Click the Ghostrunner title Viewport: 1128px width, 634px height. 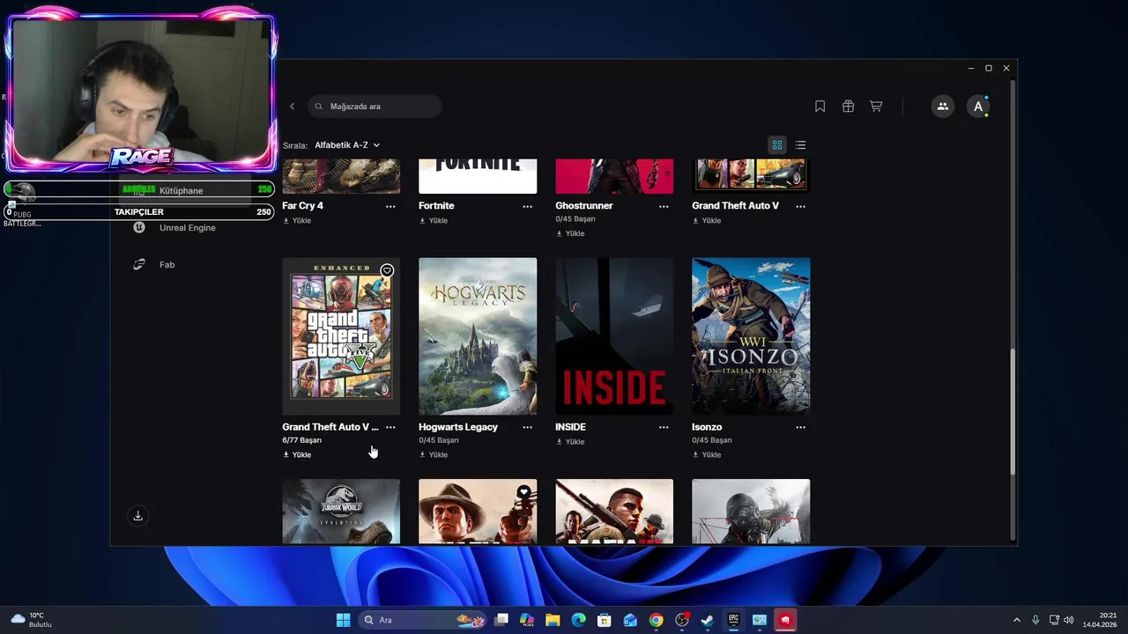pyautogui.click(x=584, y=206)
